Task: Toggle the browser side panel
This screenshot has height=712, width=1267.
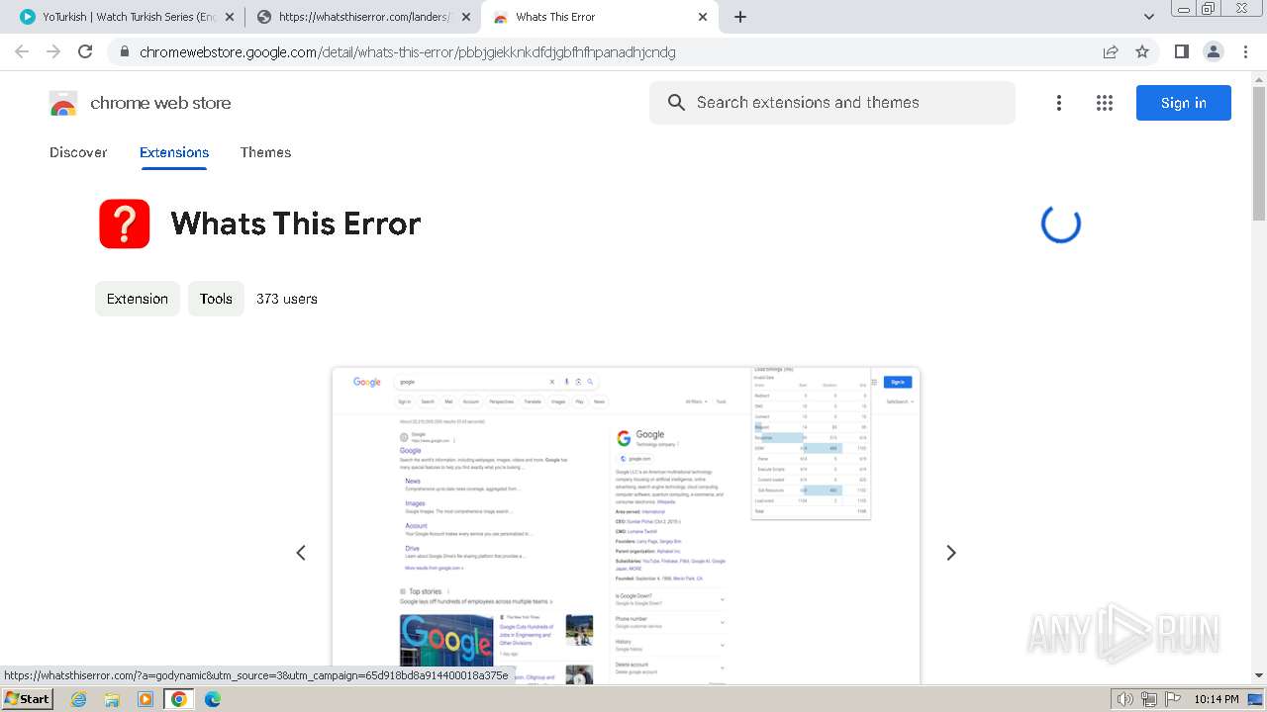Action: click(1181, 51)
